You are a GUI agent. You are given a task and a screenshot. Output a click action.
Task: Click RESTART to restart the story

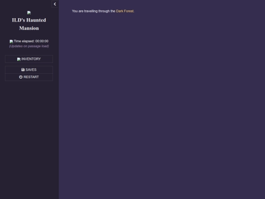(x=29, y=77)
